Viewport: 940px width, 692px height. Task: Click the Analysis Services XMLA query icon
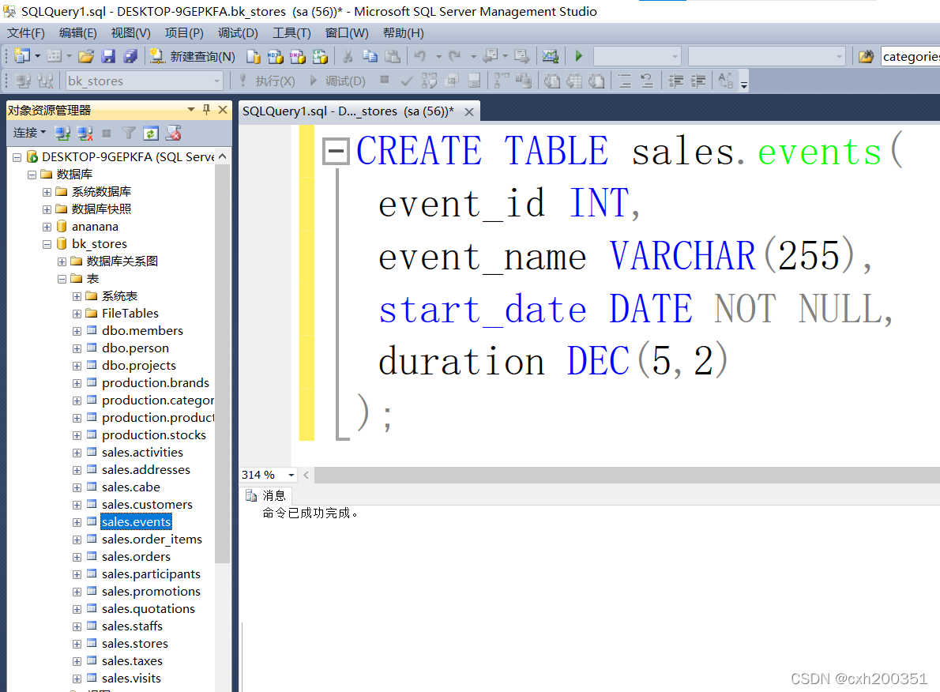(x=320, y=56)
